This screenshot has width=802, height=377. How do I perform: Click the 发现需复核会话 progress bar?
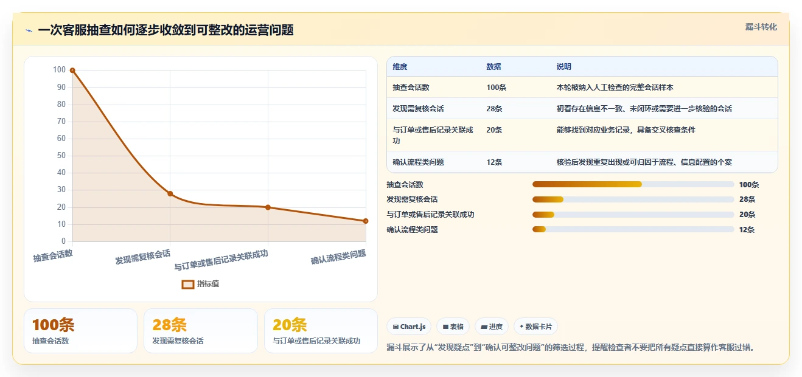click(633, 199)
